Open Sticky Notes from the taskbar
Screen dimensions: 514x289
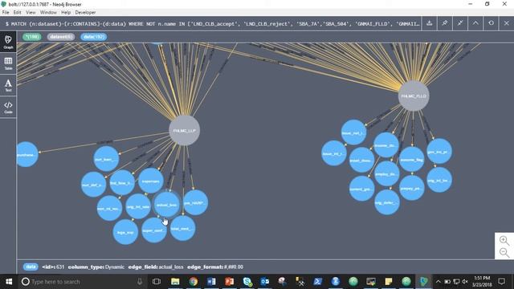click(x=389, y=282)
